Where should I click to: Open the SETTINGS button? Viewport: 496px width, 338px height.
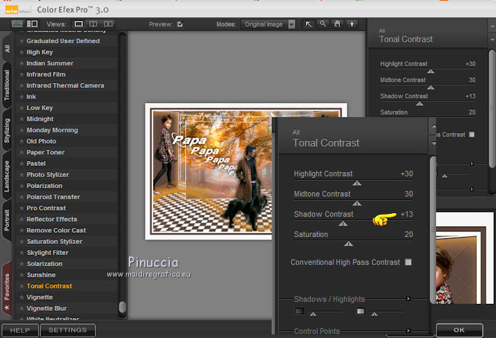coord(68,330)
